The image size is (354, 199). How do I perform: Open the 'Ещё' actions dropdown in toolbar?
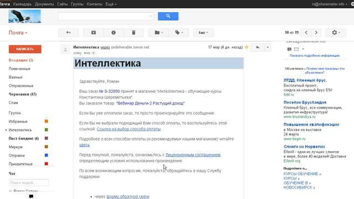coord(204,33)
